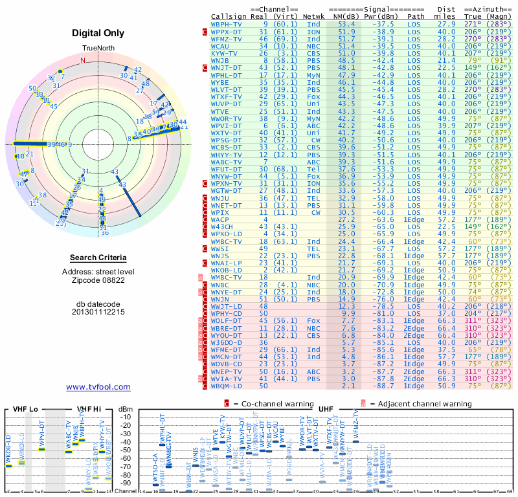Click the adjacent channel icon in the legend
The height and width of the screenshot is (497, 518).
pyautogui.click(x=363, y=404)
